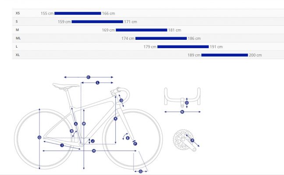Click the K marker on the fork

coord(115,119)
